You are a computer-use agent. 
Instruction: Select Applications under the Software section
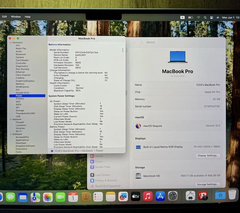click(x=22, y=140)
